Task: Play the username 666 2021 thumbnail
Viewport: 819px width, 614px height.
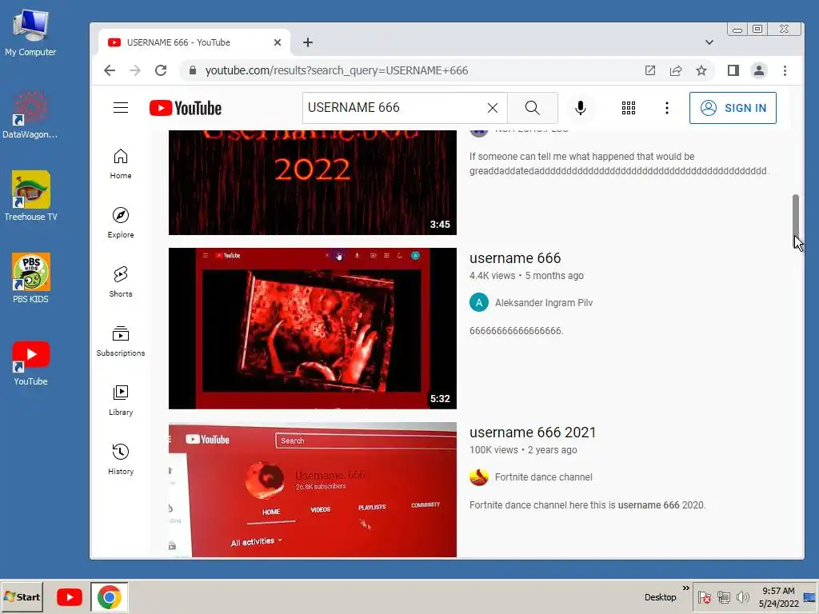Action: coord(313,490)
